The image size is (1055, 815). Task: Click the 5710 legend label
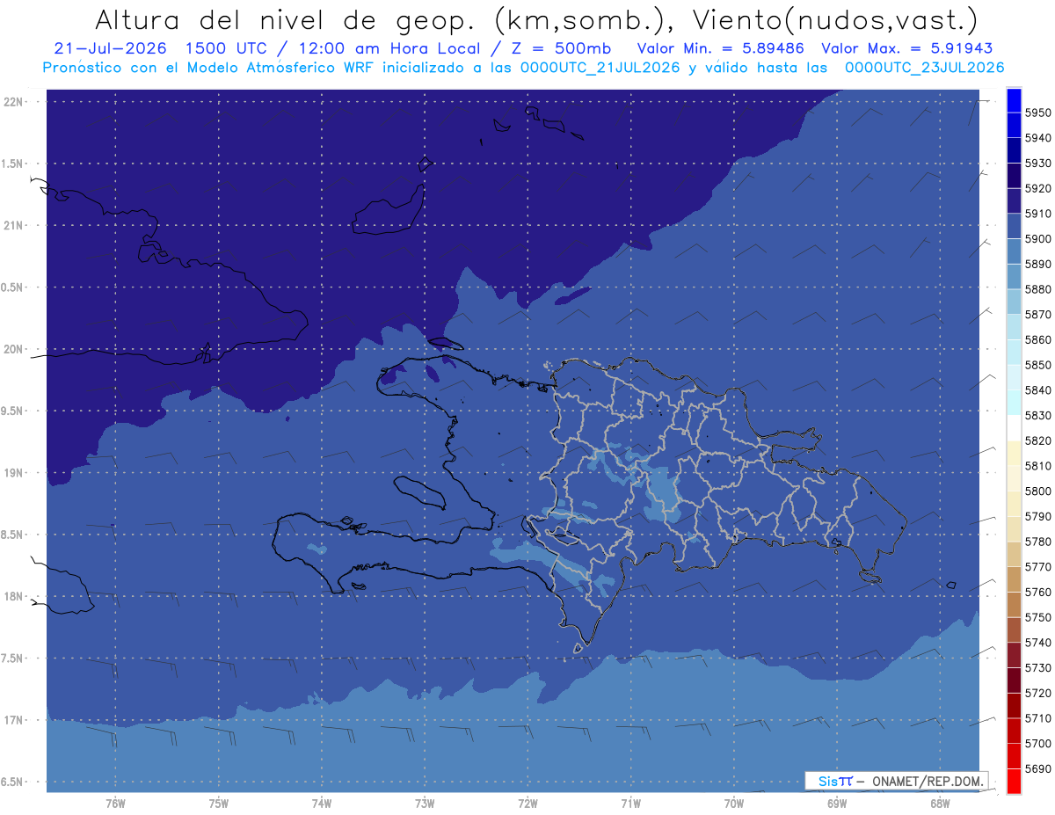pyautogui.click(x=1038, y=719)
